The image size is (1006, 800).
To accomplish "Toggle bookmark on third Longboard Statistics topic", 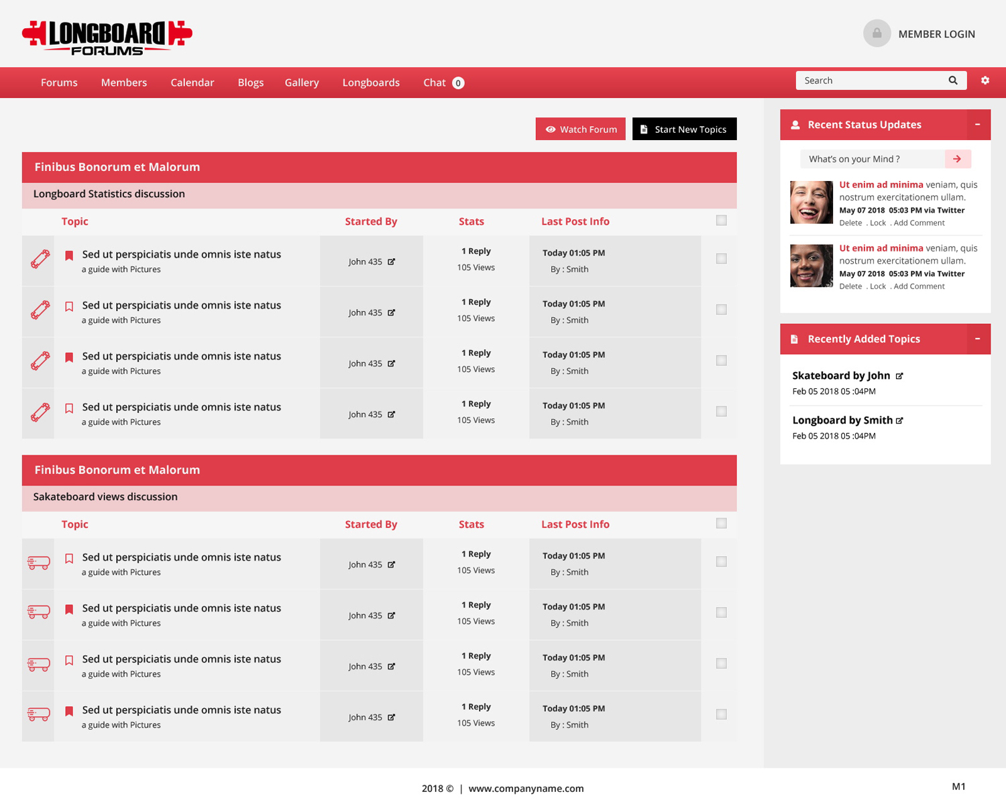I will click(x=69, y=357).
